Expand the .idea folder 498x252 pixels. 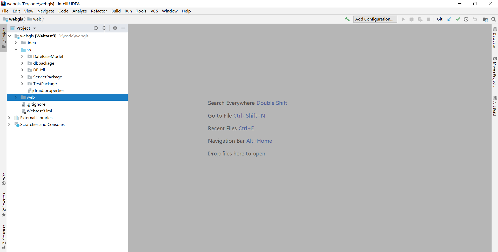[x=16, y=43]
